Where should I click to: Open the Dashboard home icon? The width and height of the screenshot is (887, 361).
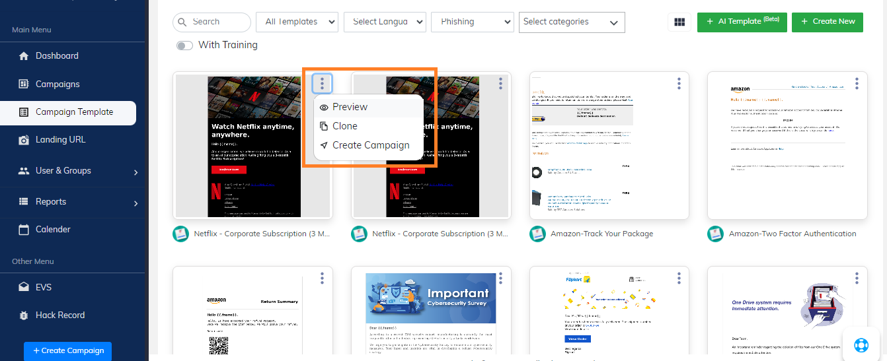[x=24, y=56]
